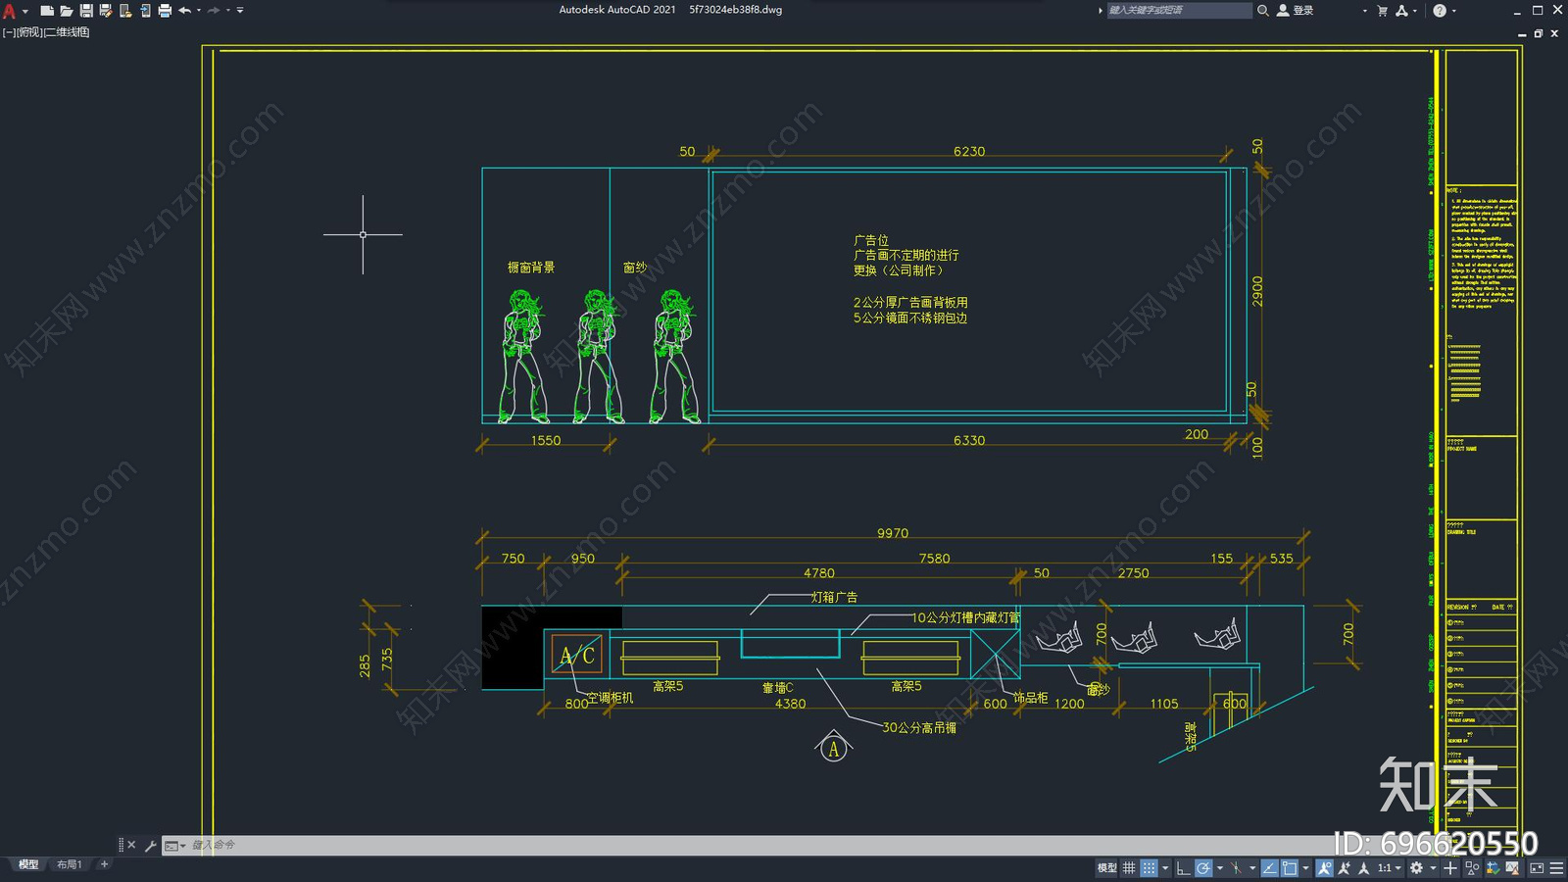Toggle the drawing grid display

[1129, 868]
